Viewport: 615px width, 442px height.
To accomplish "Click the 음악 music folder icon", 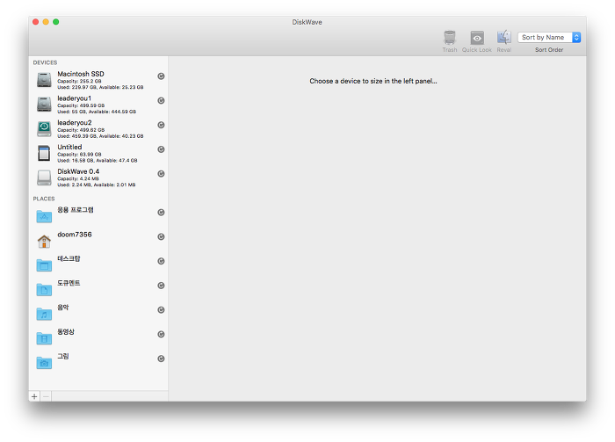I will (x=44, y=314).
